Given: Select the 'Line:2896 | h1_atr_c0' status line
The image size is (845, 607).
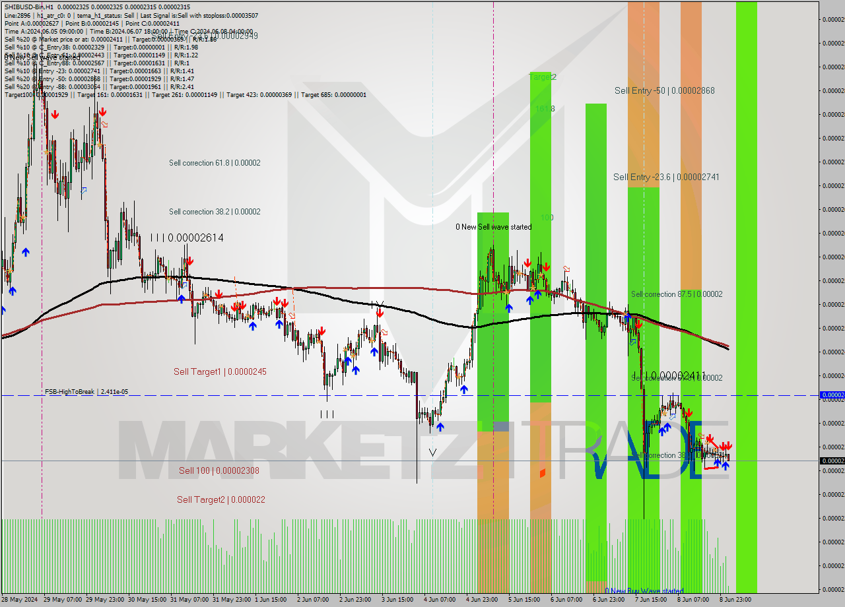Looking at the screenshot, I should 131,15.
